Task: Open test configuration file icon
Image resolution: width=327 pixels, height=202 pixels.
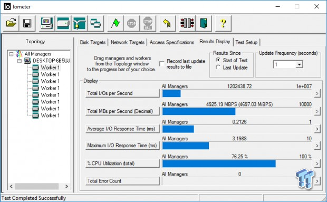Action: (x=11, y=23)
